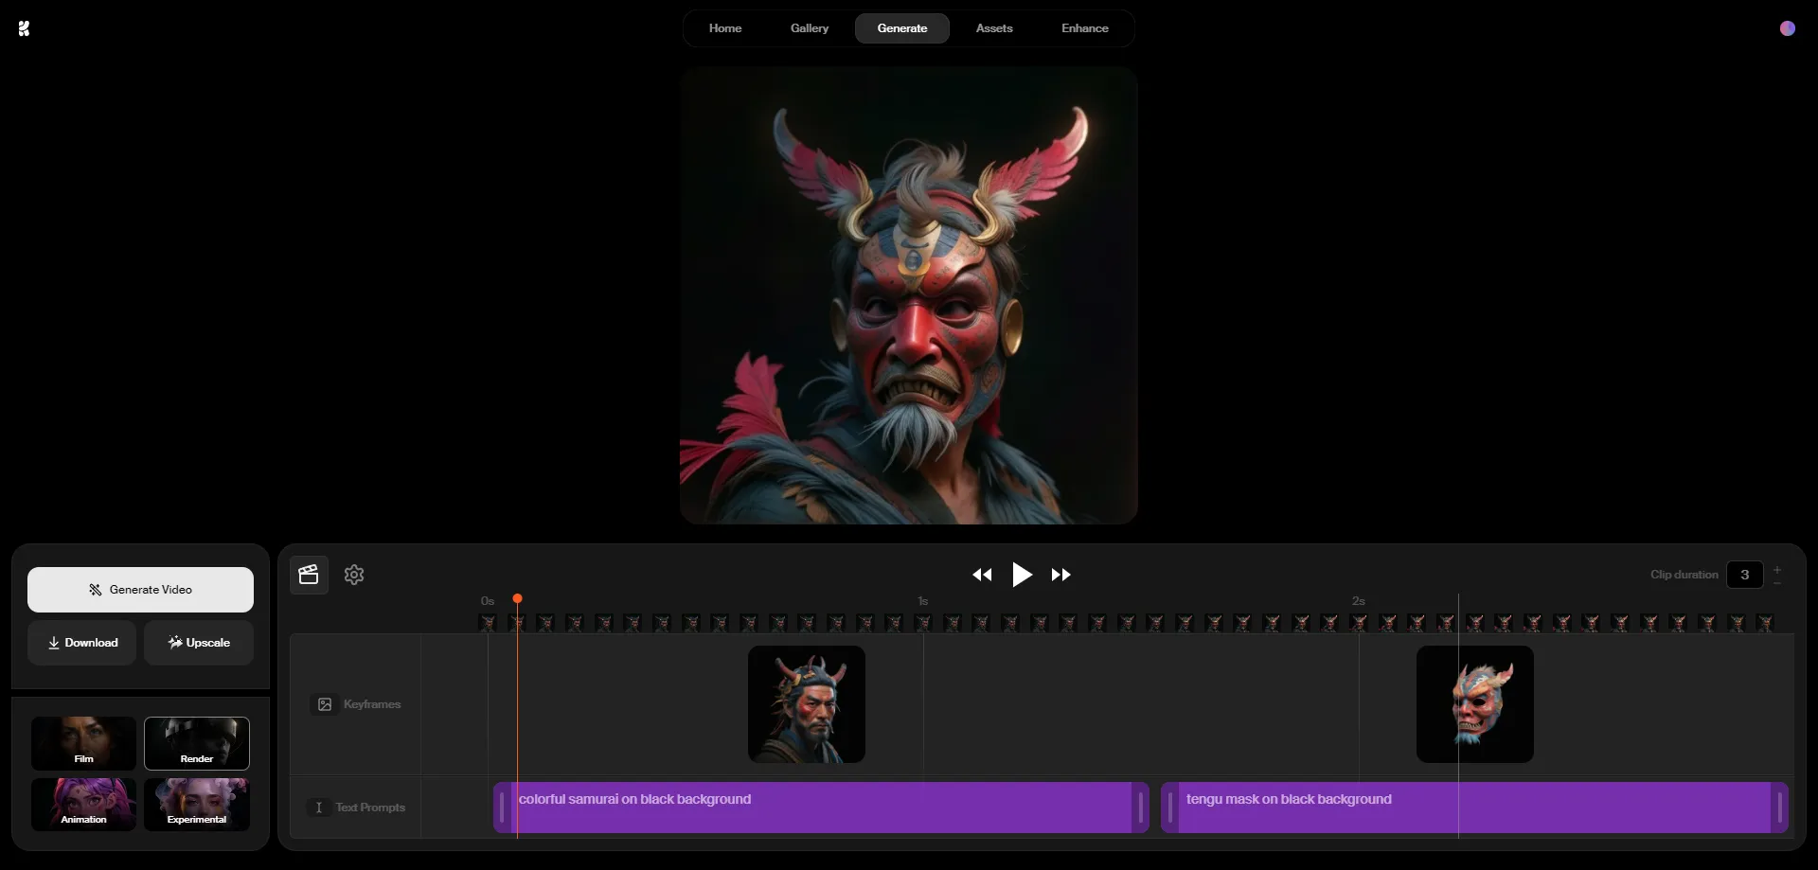Viewport: 1818px width, 870px height.
Task: Fast forward the video preview
Action: point(1061,575)
